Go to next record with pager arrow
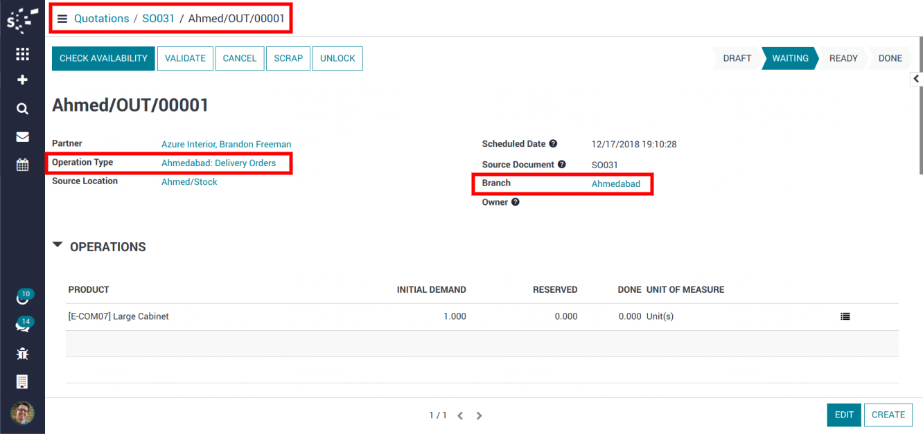 coord(479,416)
